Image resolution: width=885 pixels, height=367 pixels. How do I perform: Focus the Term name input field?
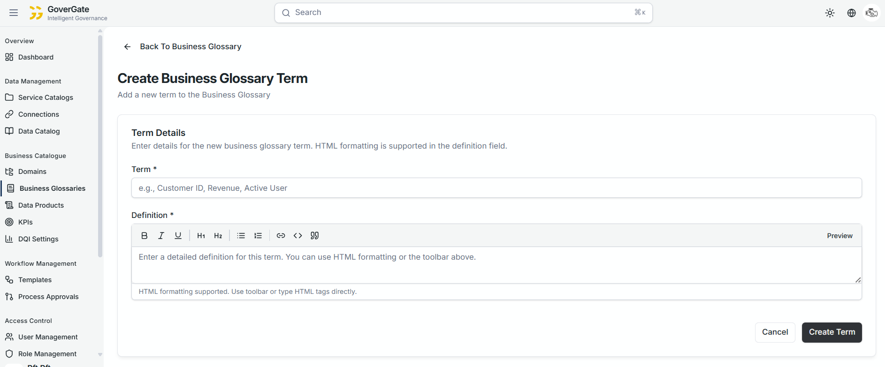pos(496,188)
